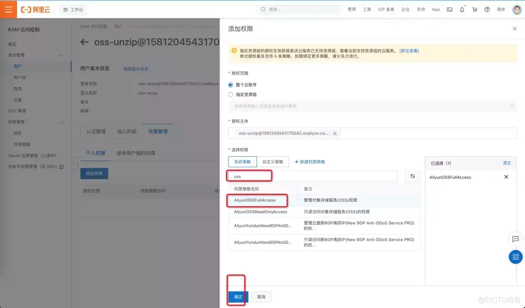Image resolution: width=525 pixels, height=308 pixels.
Task: Click 编辑基本信息 link
Action: point(136,69)
